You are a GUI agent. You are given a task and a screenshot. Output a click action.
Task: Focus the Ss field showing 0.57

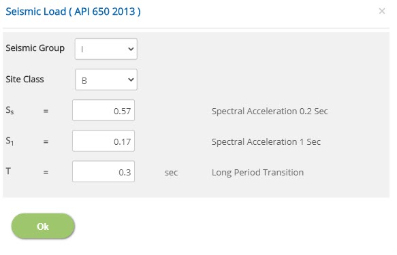click(104, 110)
